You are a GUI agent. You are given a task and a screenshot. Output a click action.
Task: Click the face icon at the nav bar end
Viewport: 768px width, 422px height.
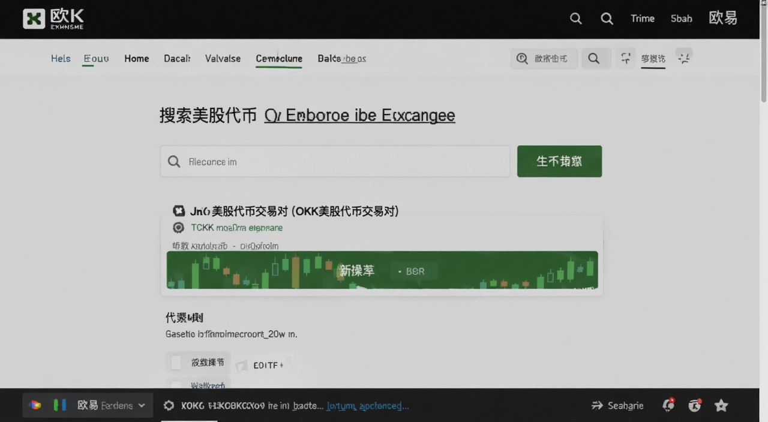(684, 58)
